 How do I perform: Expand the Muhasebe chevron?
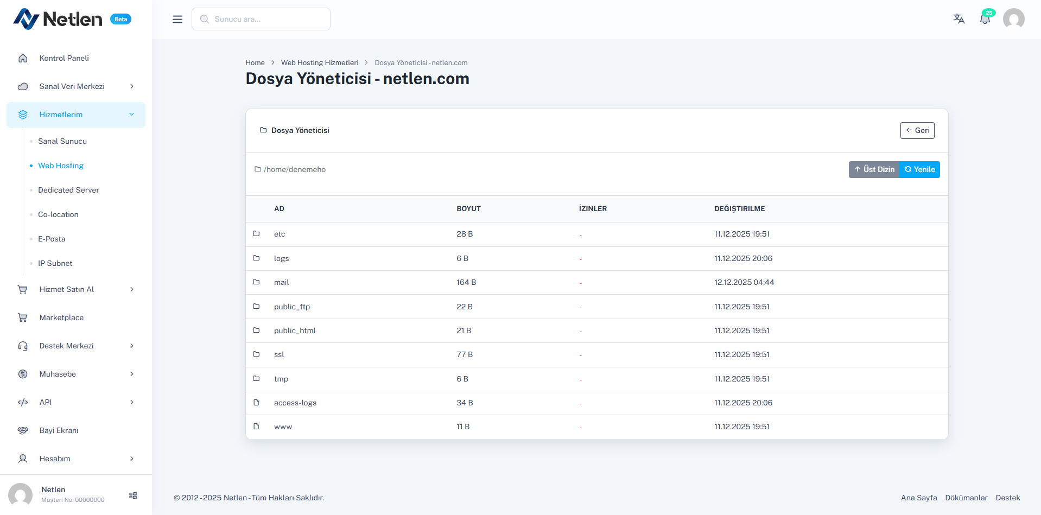pyautogui.click(x=132, y=374)
